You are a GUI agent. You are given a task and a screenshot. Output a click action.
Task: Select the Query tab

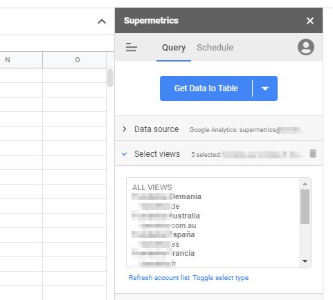click(x=174, y=48)
